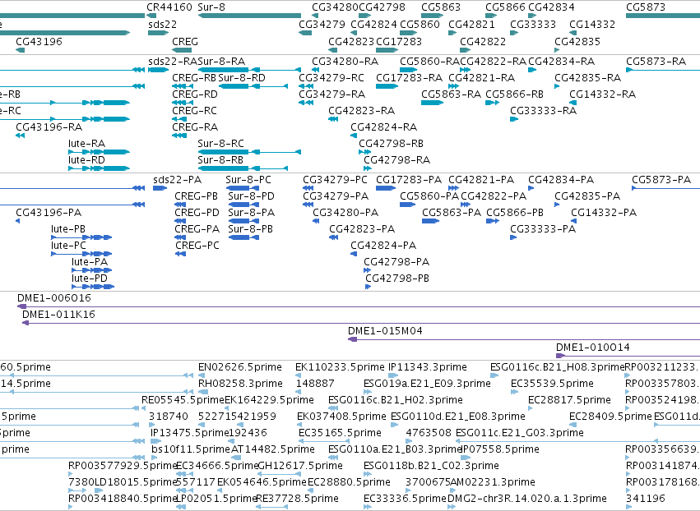Select the lute-PD protein label
700x511 pixels.
(90, 279)
